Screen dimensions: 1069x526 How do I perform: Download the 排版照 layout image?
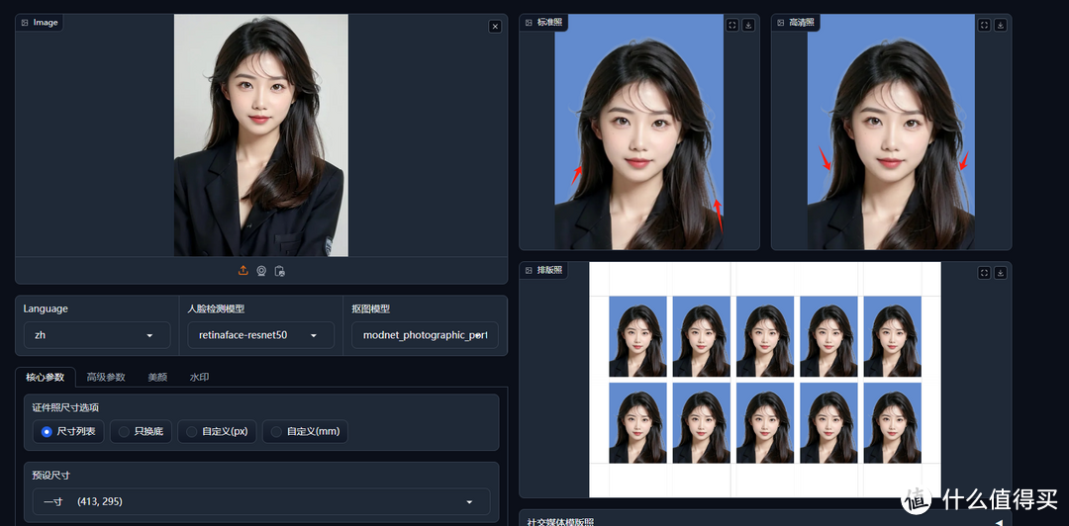tap(1001, 274)
